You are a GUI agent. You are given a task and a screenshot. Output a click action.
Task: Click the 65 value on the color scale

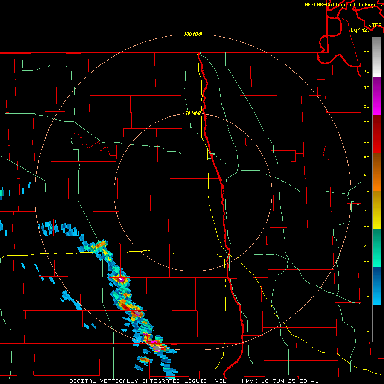367,105
